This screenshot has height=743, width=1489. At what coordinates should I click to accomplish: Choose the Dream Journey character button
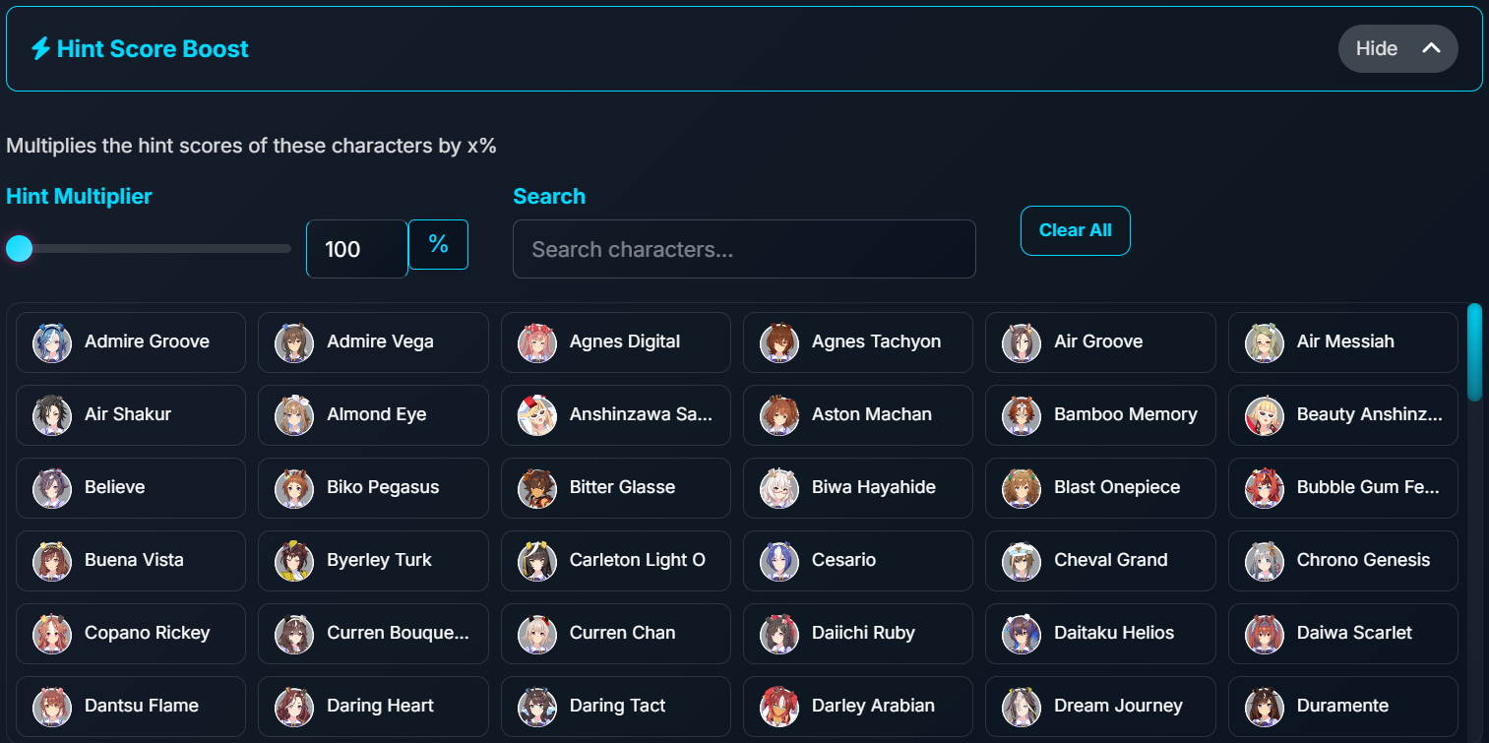pos(1100,707)
